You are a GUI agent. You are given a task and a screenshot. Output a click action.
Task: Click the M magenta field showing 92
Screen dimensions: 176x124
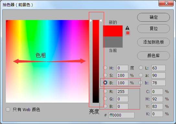coord(157,99)
